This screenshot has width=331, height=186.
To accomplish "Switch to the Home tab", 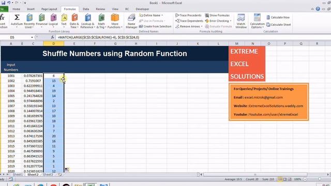I will point(16,9).
